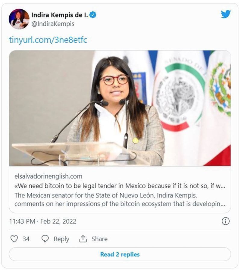The height and width of the screenshot is (271, 241).
Task: Open the bitcoin legal tender headline
Action: point(120,186)
